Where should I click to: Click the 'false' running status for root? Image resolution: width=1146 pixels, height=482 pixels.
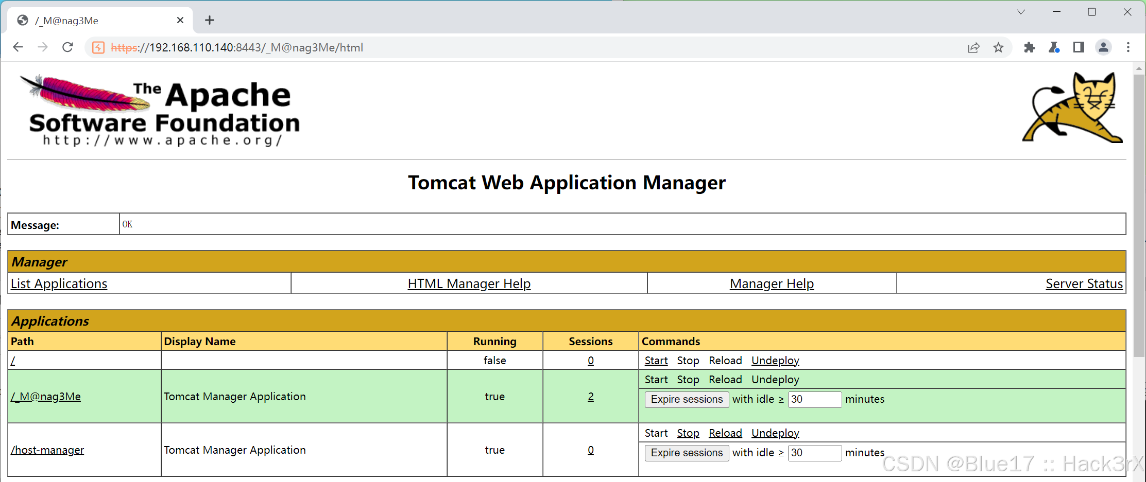pos(494,361)
